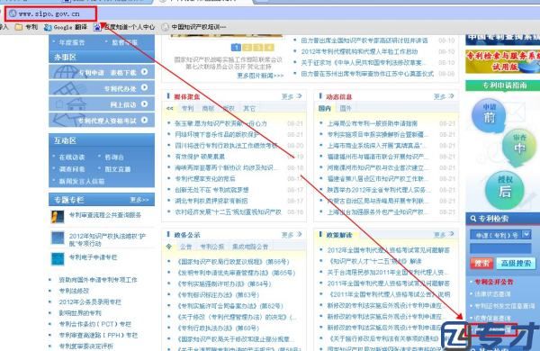The image size is (540, 351).
Task: Open the 2012年知识产权执法维权 thumbnail
Action: click(x=58, y=238)
